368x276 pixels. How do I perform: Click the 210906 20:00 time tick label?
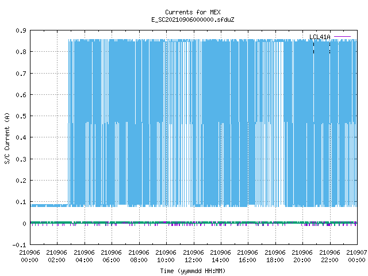[302, 256]
